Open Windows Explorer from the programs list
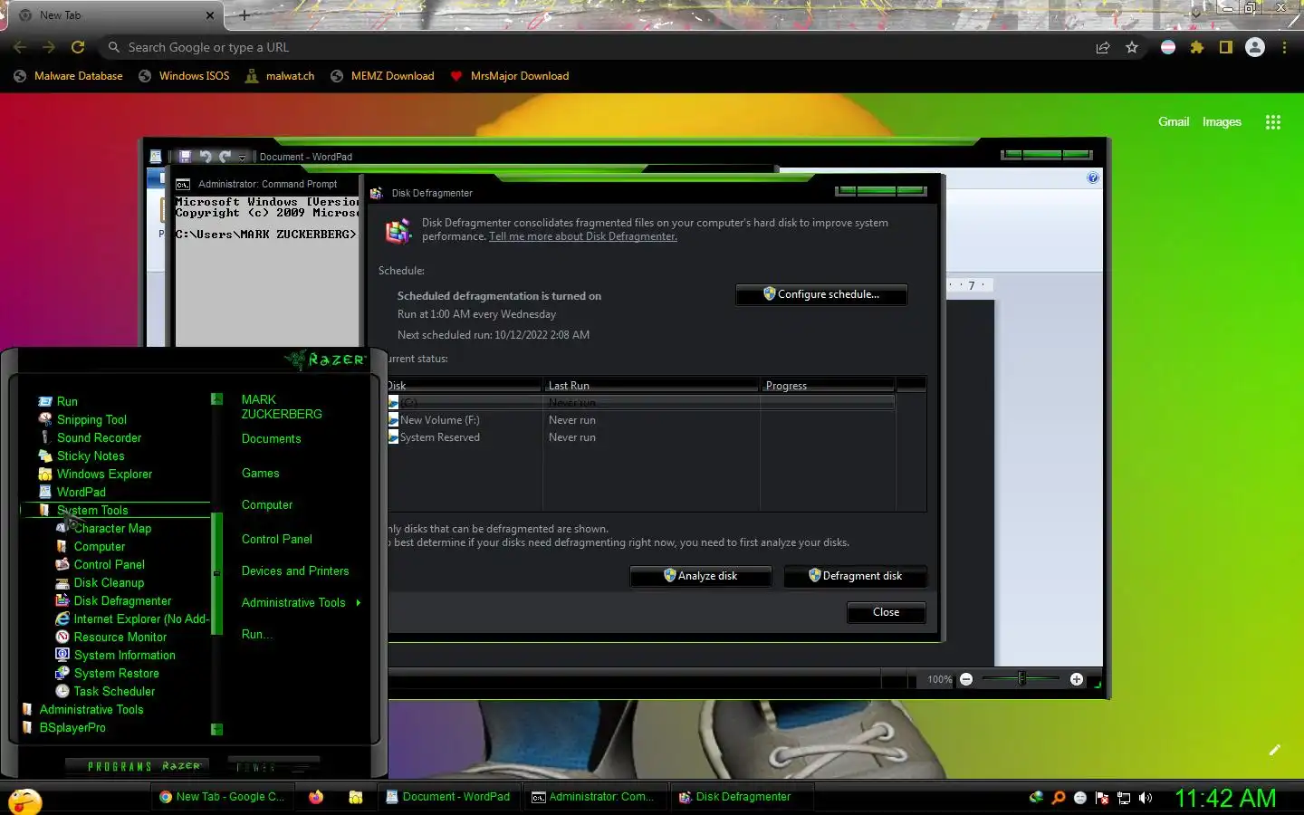This screenshot has height=815, width=1304. click(103, 474)
